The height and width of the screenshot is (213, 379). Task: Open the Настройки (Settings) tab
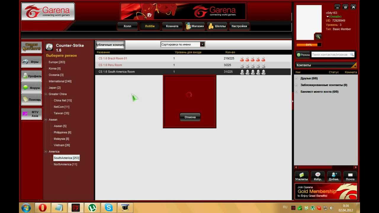click(239, 26)
